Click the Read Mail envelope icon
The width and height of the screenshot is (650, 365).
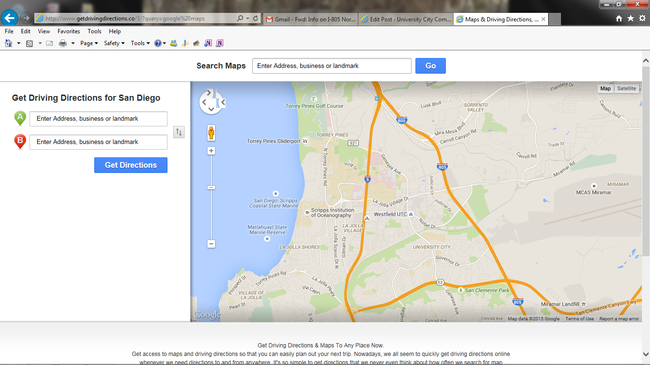pos(49,43)
